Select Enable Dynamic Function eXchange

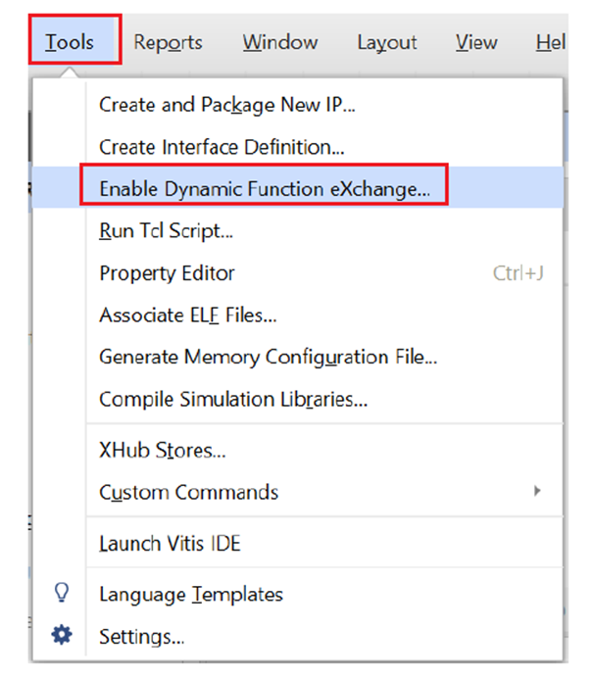point(265,189)
